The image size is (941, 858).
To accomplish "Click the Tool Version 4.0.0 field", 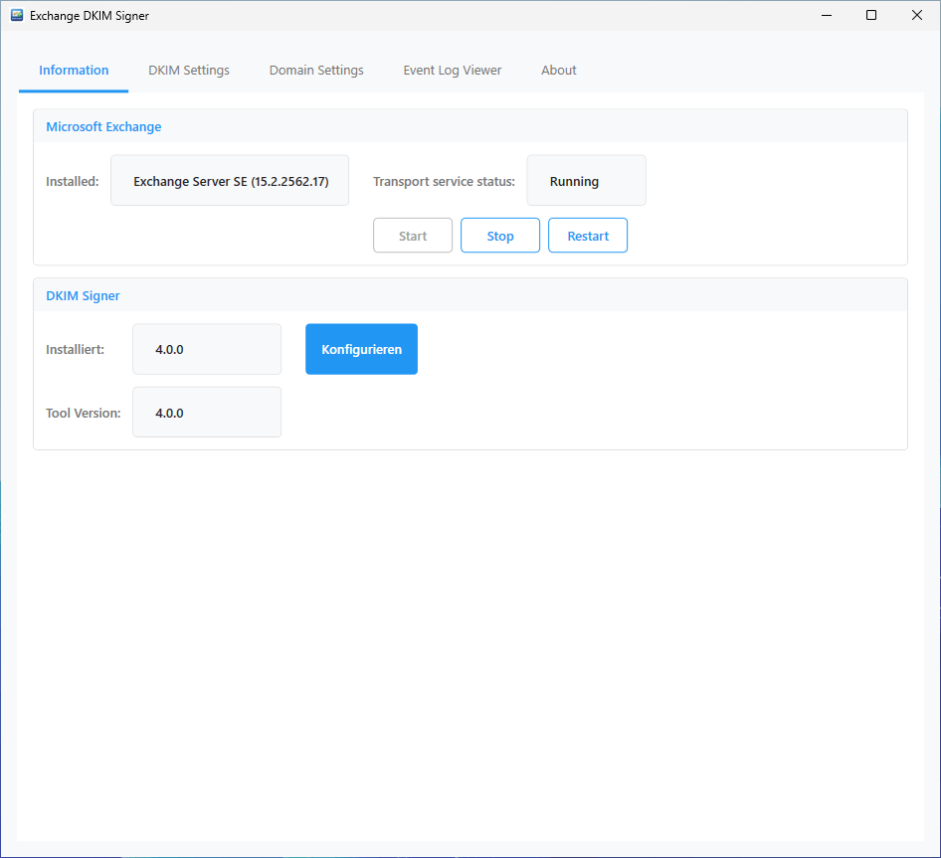I will [x=206, y=412].
